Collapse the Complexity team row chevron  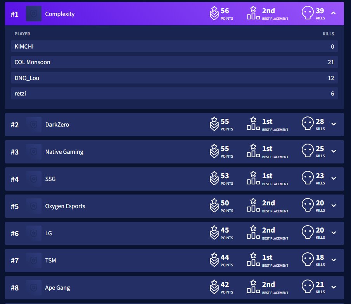(333, 13)
